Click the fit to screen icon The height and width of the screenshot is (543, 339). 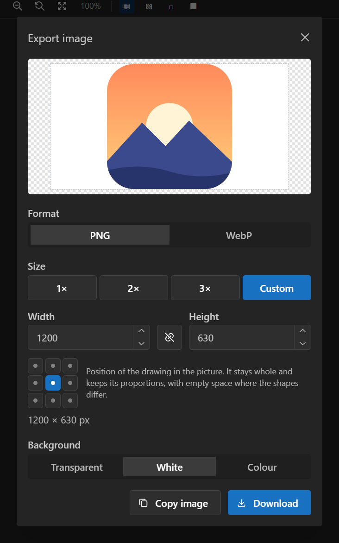click(62, 6)
